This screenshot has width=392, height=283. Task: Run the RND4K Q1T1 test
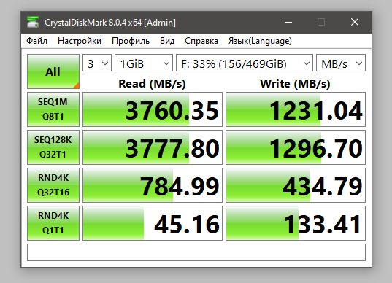tap(53, 223)
